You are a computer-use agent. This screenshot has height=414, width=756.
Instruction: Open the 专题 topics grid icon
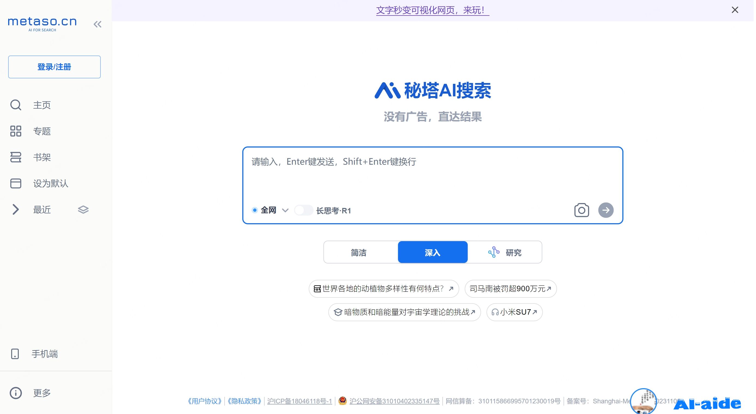click(x=16, y=131)
